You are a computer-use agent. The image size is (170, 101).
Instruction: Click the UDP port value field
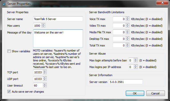(x=38, y=79)
